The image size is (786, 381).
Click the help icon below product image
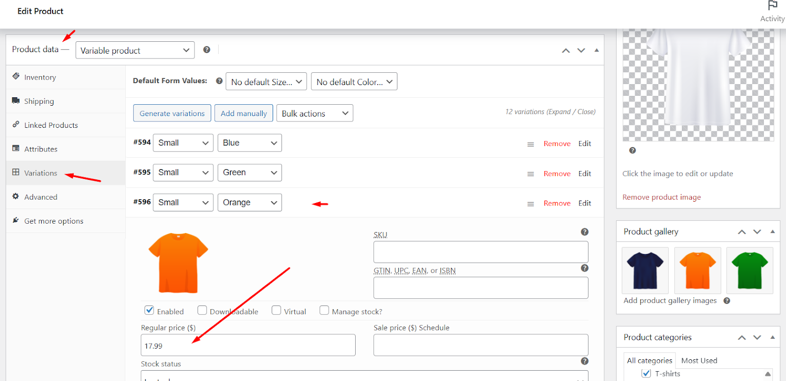coord(633,150)
